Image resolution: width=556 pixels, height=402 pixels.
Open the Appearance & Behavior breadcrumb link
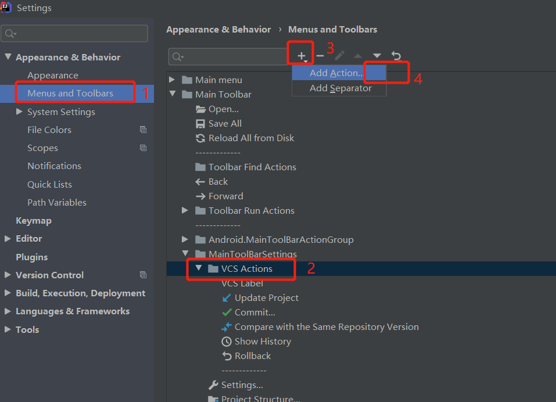click(218, 29)
